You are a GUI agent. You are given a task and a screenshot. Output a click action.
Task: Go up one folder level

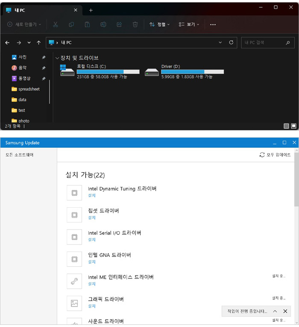38,43
